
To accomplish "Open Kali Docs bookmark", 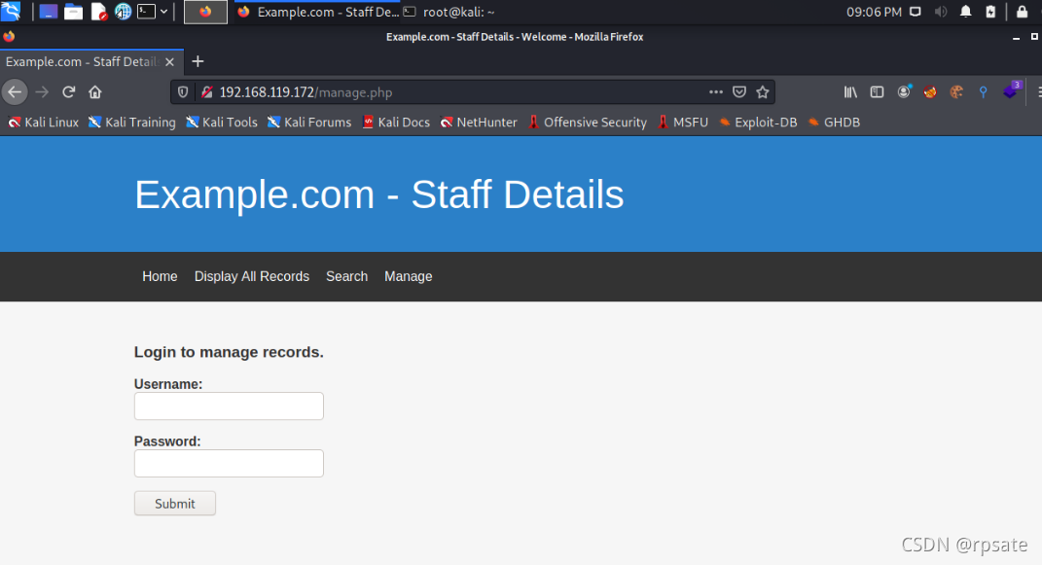I will tap(396, 123).
